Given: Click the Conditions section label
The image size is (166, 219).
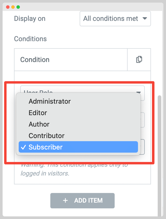Looking at the screenshot, I should (30, 39).
